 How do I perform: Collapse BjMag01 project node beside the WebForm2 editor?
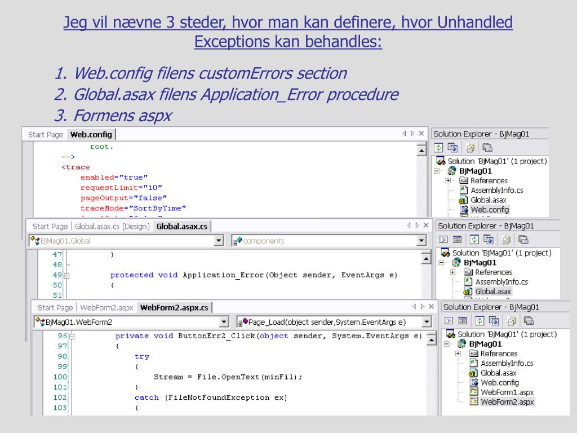(x=447, y=344)
